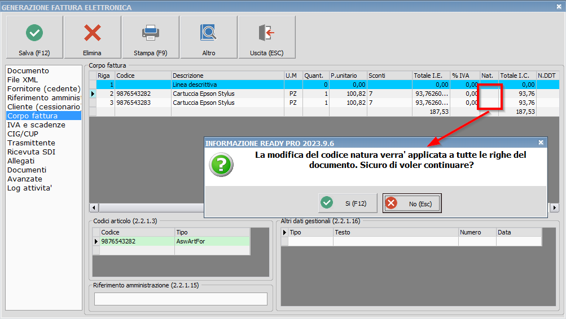Click the Nat. column header
Image resolution: width=566 pixels, height=319 pixels.
pos(489,76)
